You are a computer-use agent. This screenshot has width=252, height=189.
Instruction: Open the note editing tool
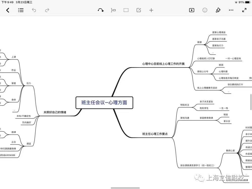point(138,10)
